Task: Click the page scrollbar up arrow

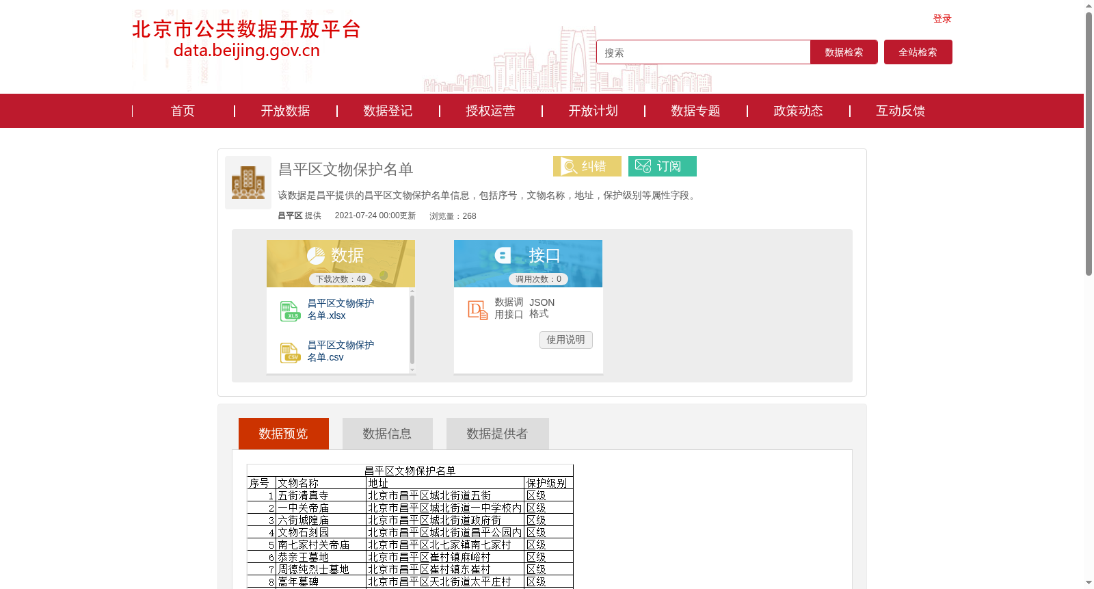Action: point(1089,5)
